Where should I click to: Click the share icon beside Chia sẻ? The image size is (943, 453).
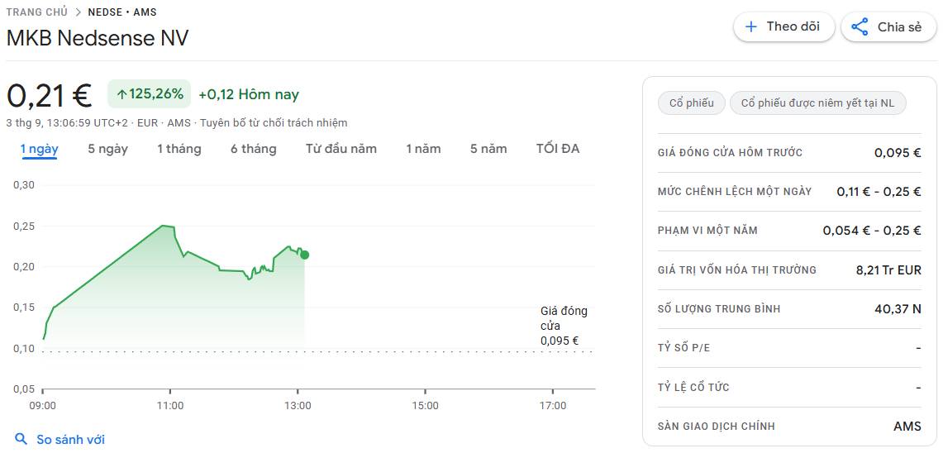coord(860,27)
